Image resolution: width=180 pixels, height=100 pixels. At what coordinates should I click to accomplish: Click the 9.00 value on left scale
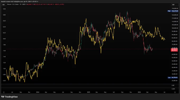pos(4,9)
